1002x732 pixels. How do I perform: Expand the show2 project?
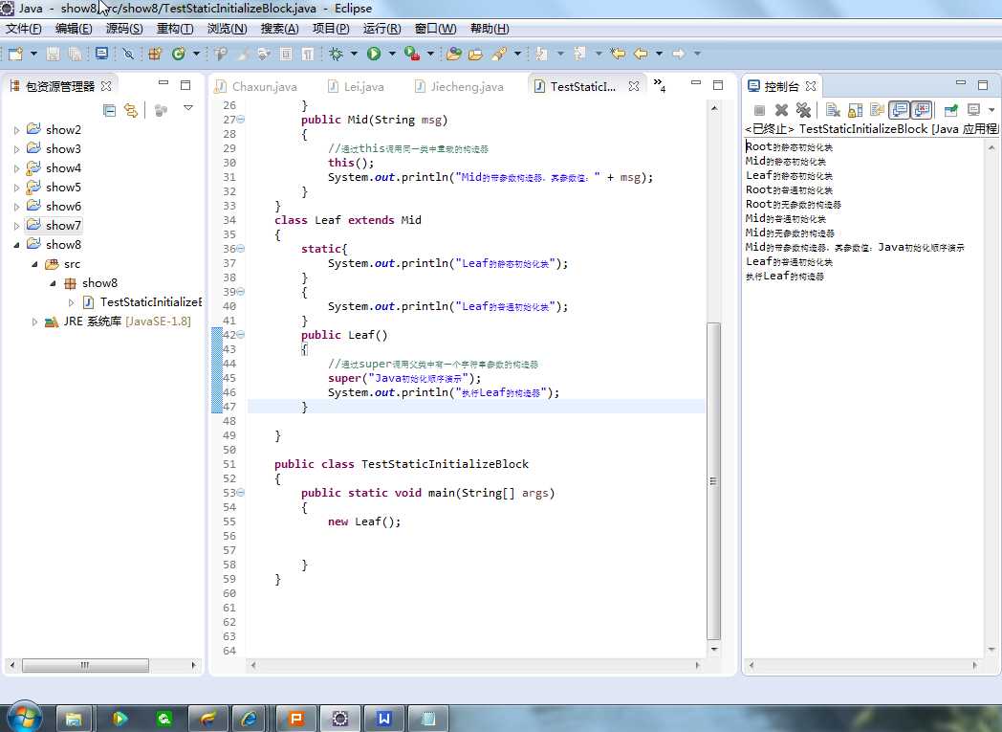(16, 130)
